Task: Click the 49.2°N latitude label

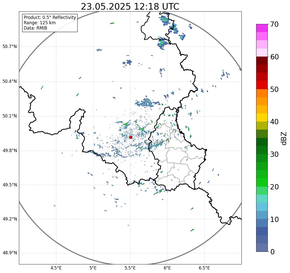Action: [x=10, y=219]
